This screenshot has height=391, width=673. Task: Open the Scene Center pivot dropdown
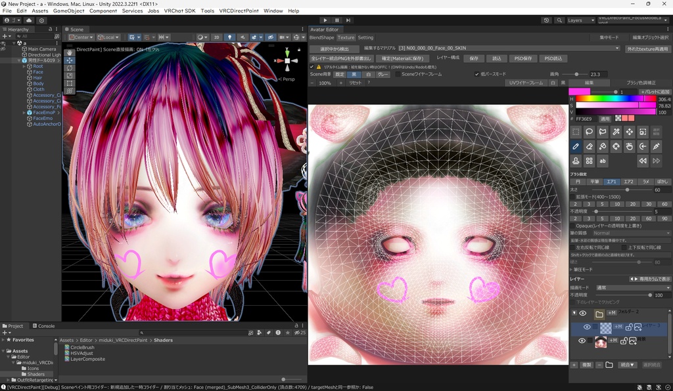point(81,37)
